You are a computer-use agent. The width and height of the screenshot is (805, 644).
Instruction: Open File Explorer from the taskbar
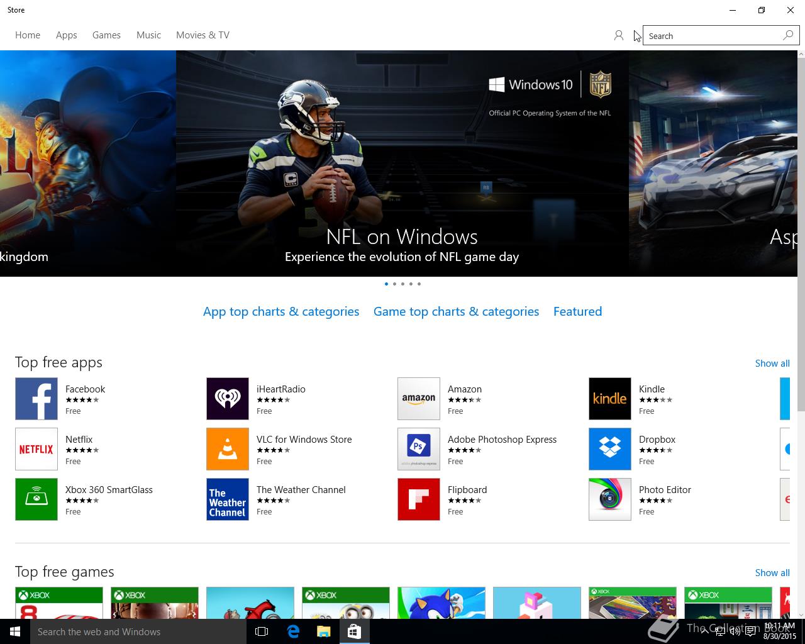tap(323, 631)
